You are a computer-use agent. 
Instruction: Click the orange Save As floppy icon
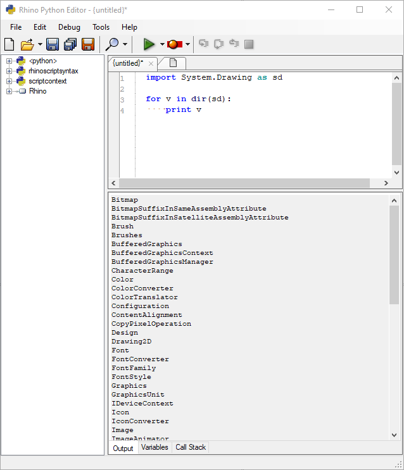pyautogui.click(x=88, y=44)
